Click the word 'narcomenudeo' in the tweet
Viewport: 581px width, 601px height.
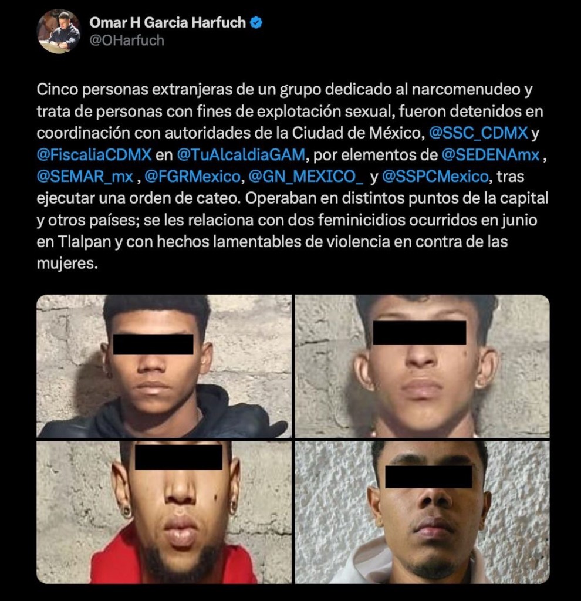click(467, 89)
